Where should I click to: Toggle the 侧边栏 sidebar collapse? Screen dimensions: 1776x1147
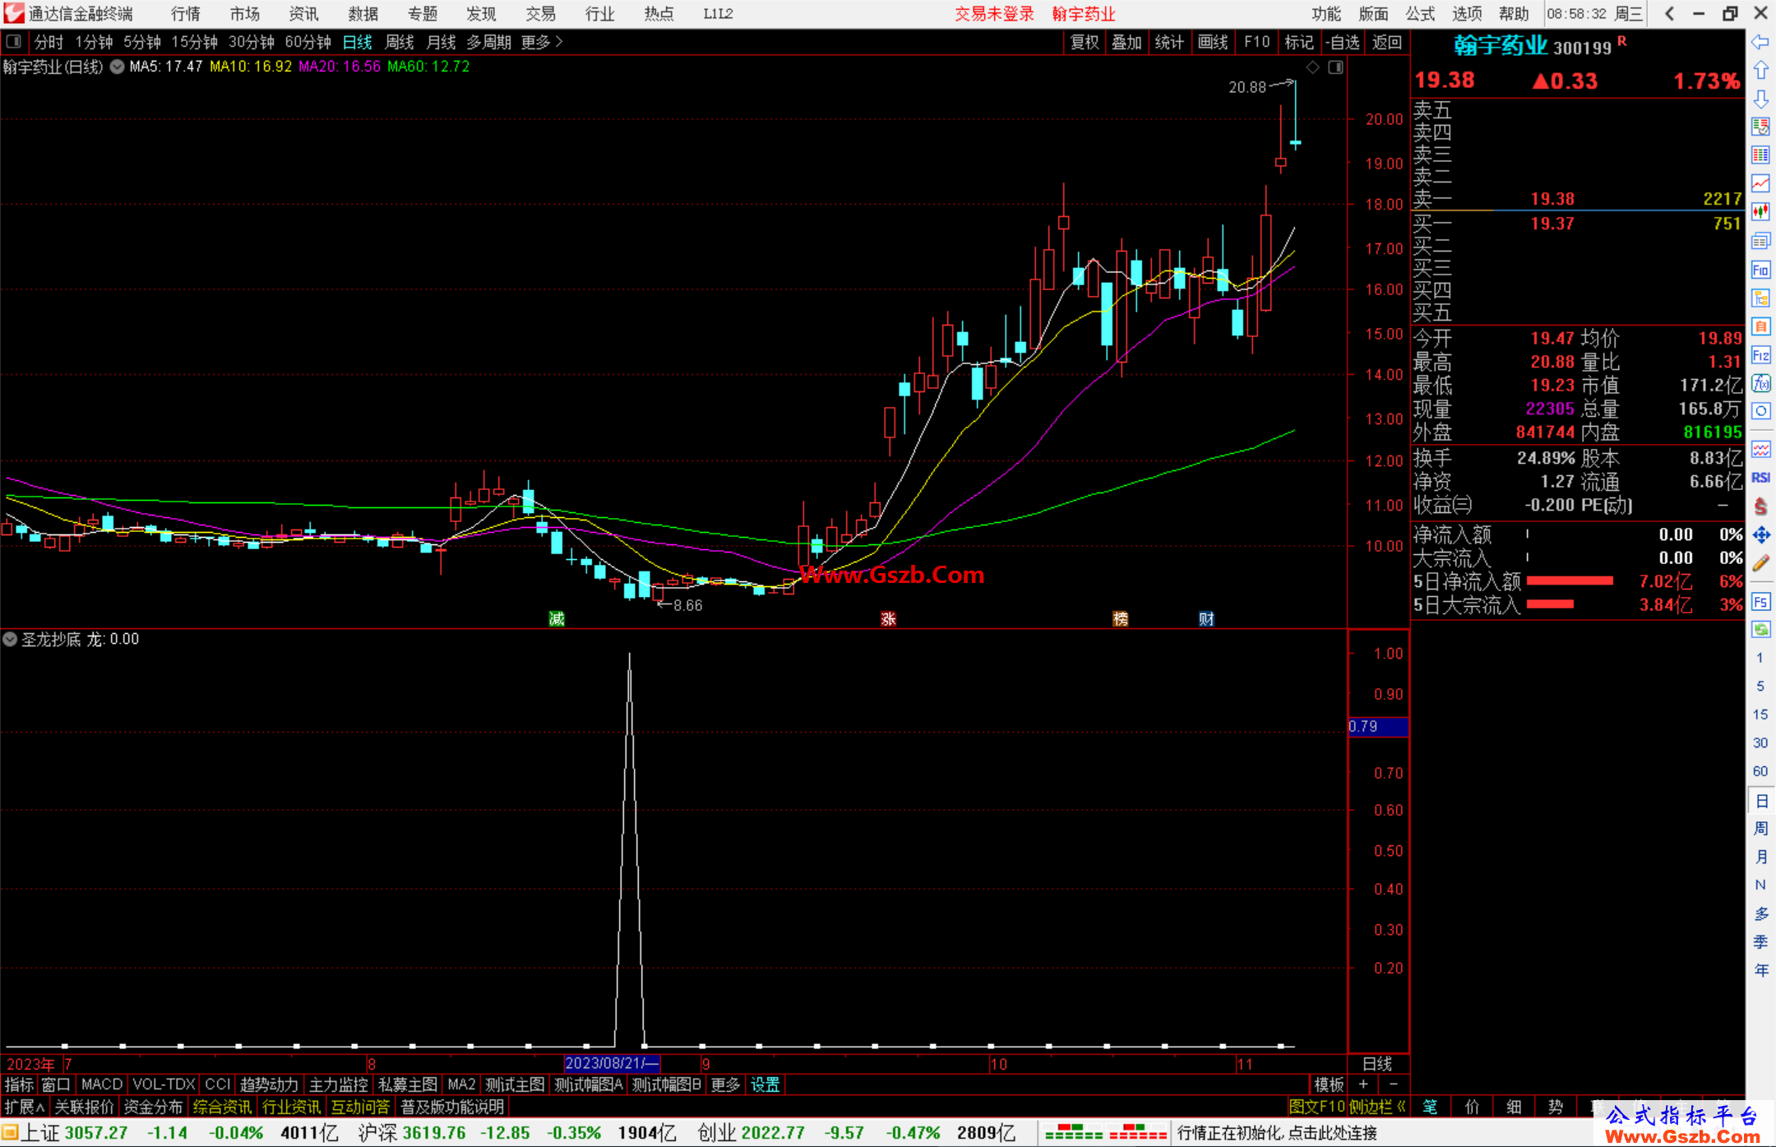point(1377,1107)
